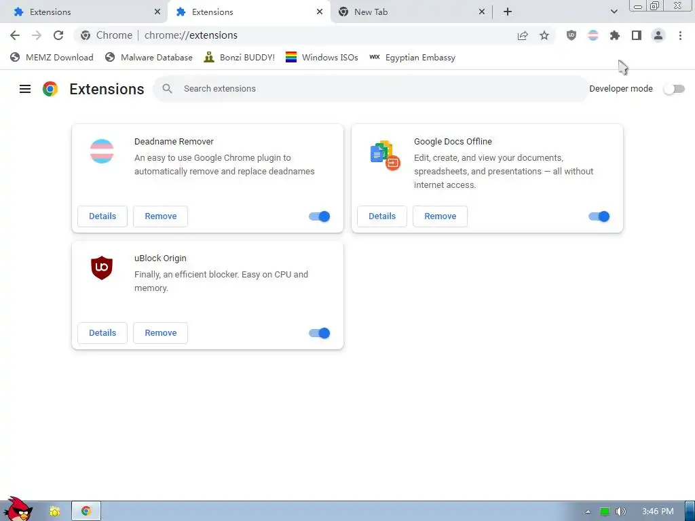The image size is (695, 521).
Task: Click the Google Docs Offline title text
Action: coord(453,141)
